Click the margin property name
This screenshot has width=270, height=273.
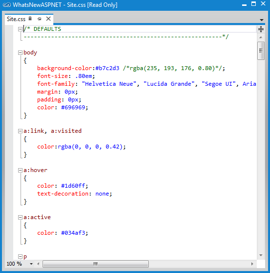click(47, 92)
